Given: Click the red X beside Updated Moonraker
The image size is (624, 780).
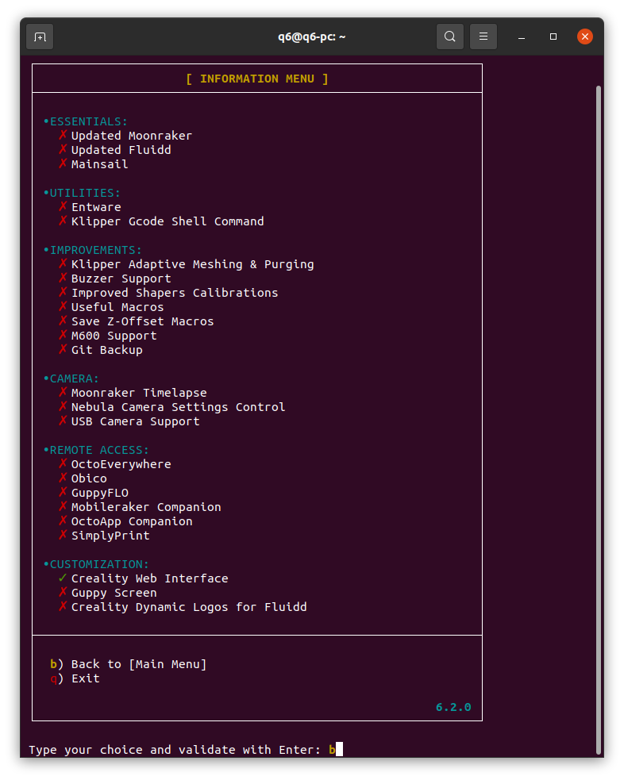Looking at the screenshot, I should tap(64, 136).
